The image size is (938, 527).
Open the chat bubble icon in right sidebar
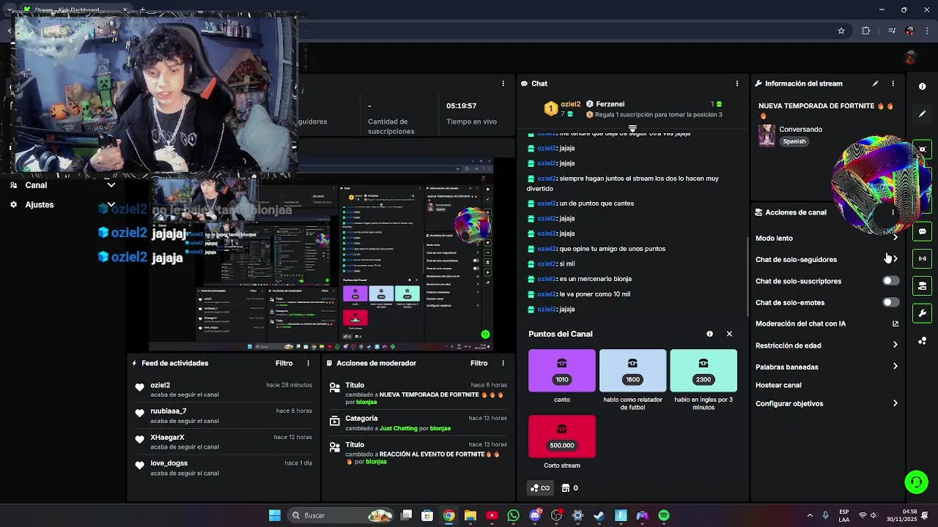(x=922, y=231)
